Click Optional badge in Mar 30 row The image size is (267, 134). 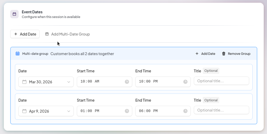211,71
